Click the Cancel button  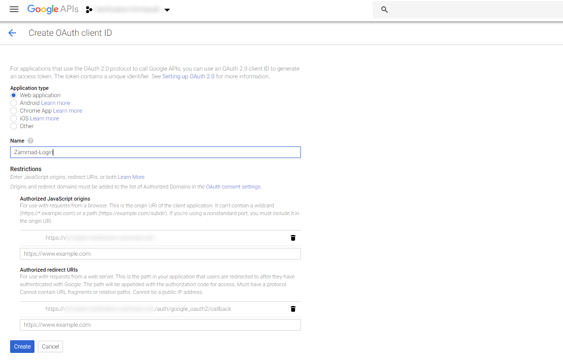point(50,347)
